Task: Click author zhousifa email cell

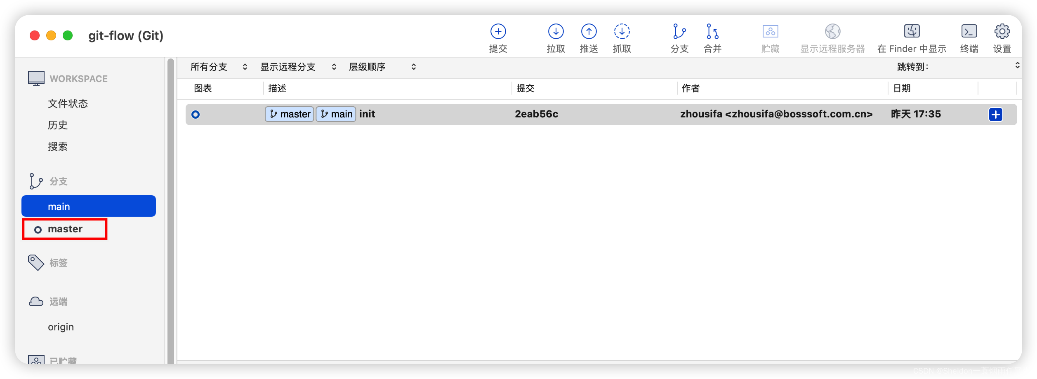Action: coord(776,114)
